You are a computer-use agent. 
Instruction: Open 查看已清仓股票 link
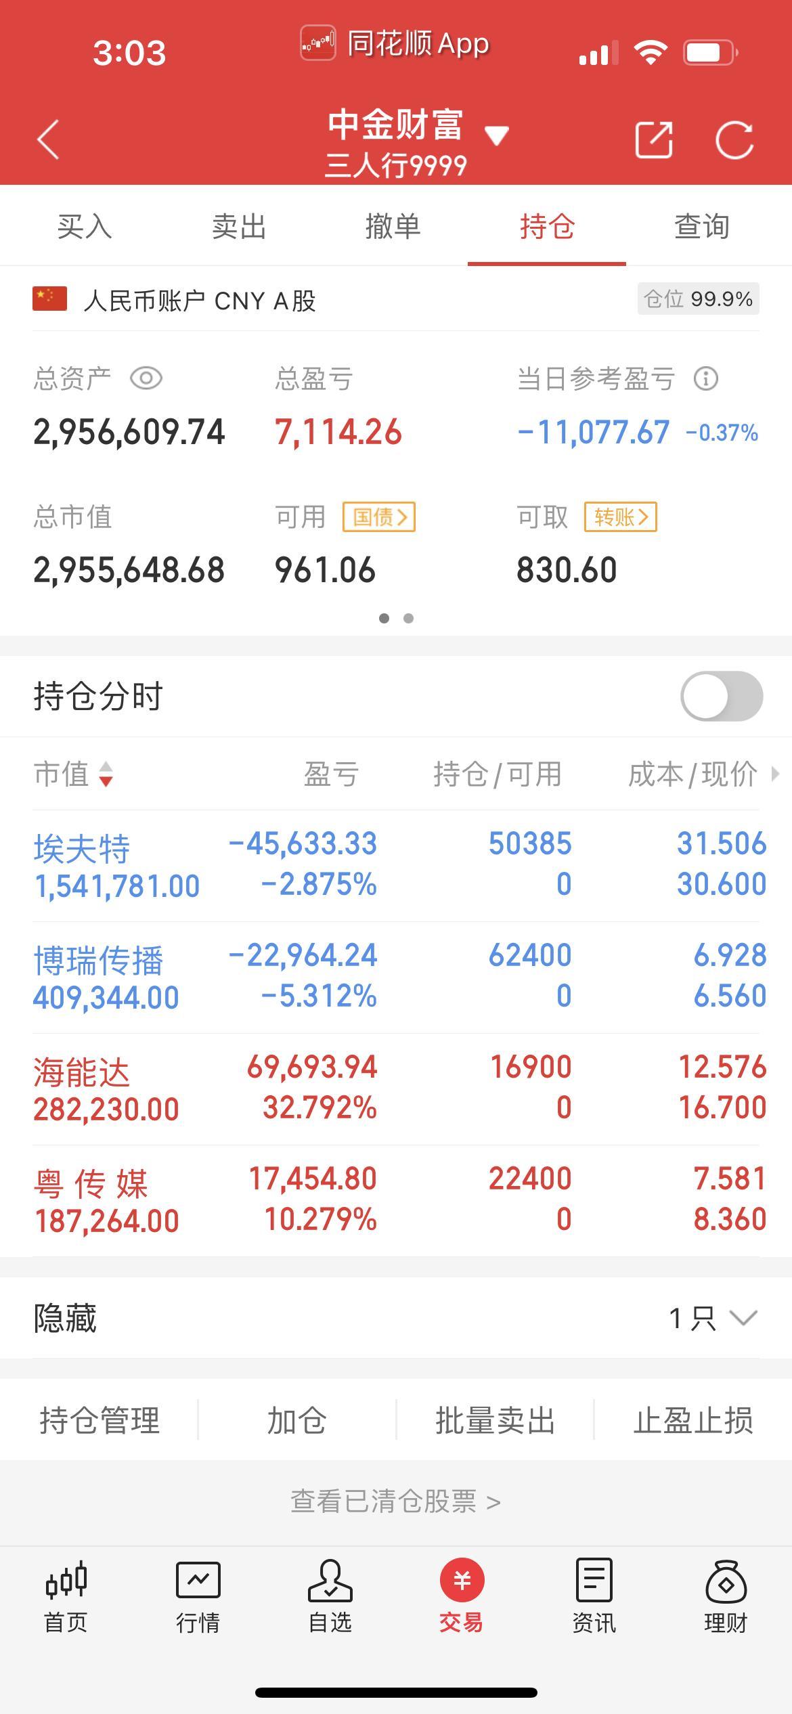point(396,1501)
